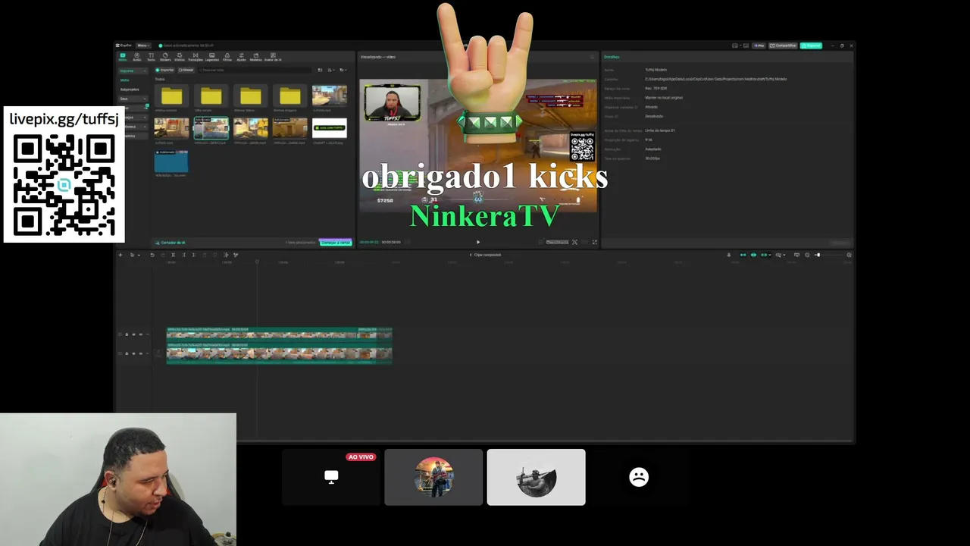Click the Gravar button
This screenshot has height=546, width=970.
coord(186,70)
